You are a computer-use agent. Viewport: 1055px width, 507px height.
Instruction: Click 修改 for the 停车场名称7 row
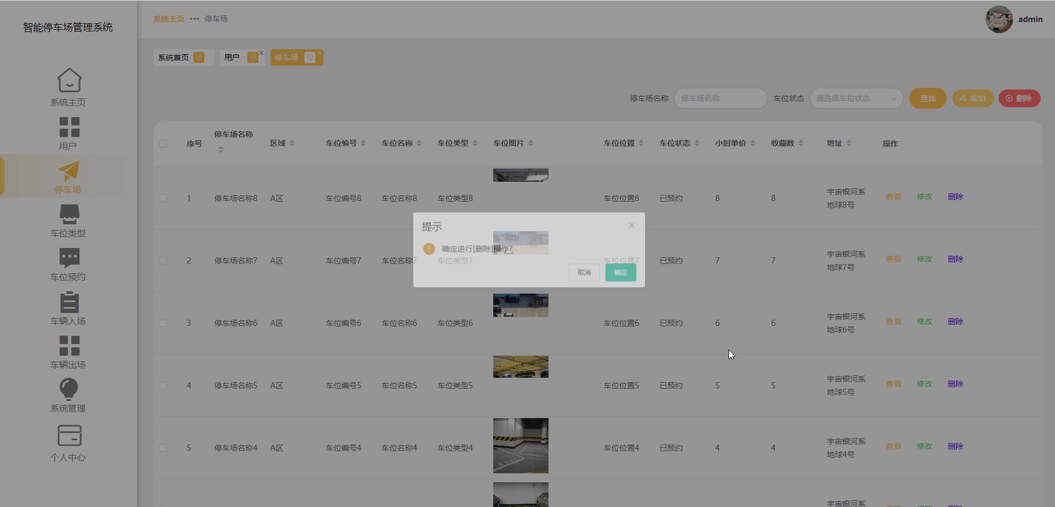click(x=925, y=259)
